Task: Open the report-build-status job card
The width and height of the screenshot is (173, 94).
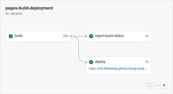Action: point(119,36)
